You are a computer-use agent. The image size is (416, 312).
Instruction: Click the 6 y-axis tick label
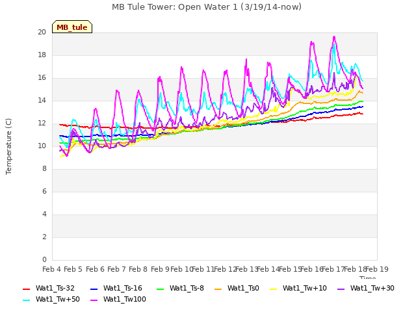point(44,192)
